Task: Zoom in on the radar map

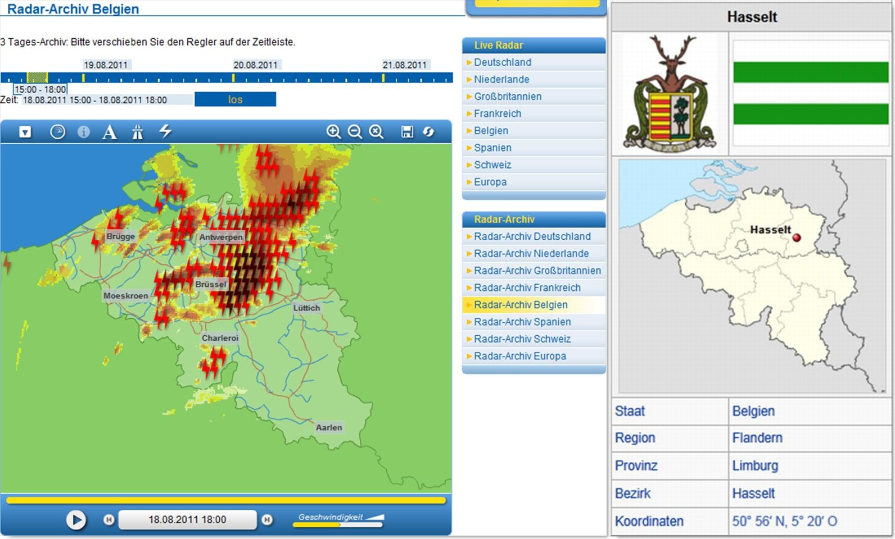Action: click(x=333, y=132)
